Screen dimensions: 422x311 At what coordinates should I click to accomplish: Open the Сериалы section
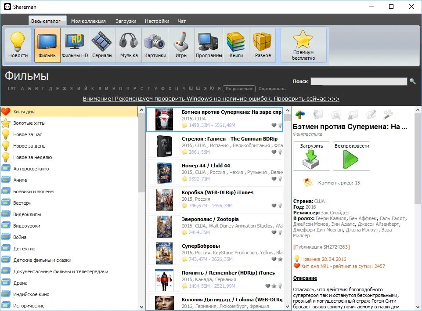tap(102, 45)
